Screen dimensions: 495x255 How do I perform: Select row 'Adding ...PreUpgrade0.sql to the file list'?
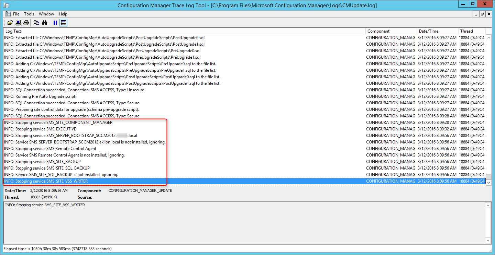tap(244, 64)
